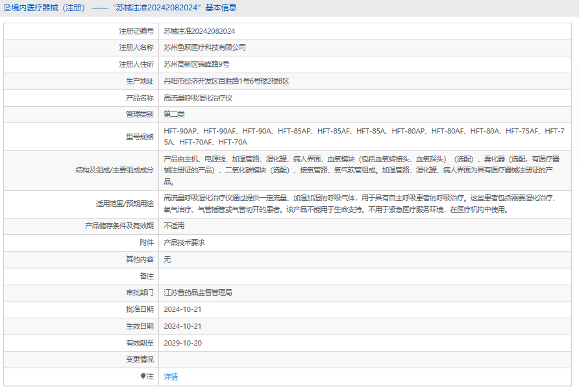Click the 变更情况 row label
This screenshot has width=579, height=389.
coord(140,359)
